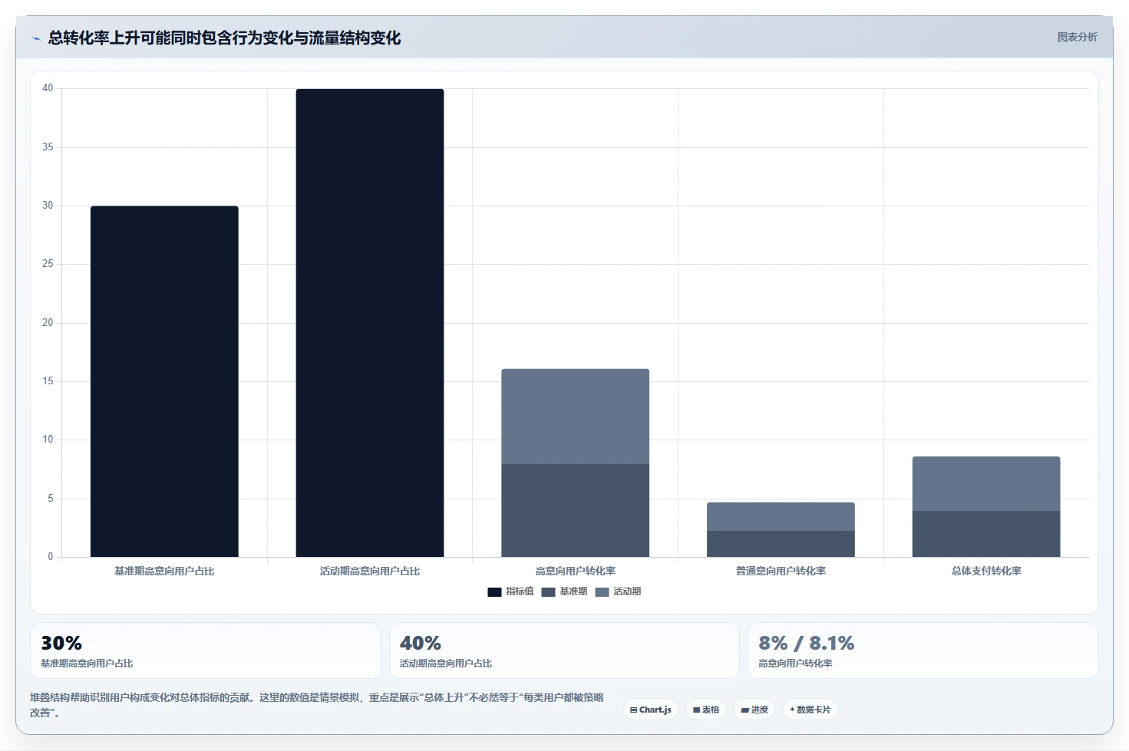This screenshot has height=751, width=1129.
Task: Toggle the 活动期 legend entry
Action: click(618, 591)
